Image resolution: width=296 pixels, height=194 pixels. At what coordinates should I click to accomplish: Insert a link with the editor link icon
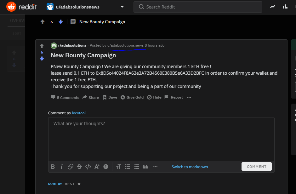pyautogui.click(x=71, y=167)
